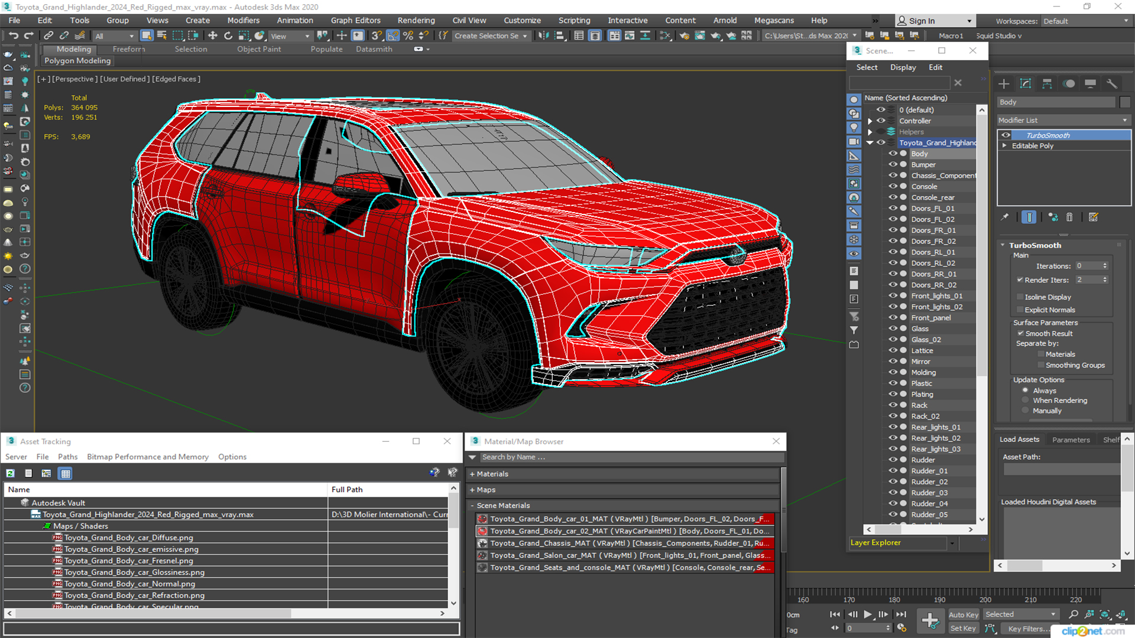Enable Isoline Display checkbox

tap(1020, 297)
